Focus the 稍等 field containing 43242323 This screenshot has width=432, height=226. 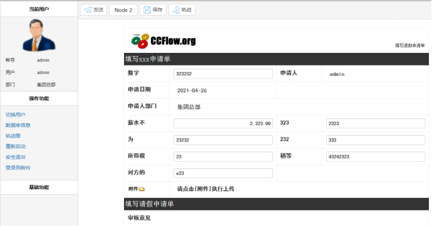click(x=375, y=156)
